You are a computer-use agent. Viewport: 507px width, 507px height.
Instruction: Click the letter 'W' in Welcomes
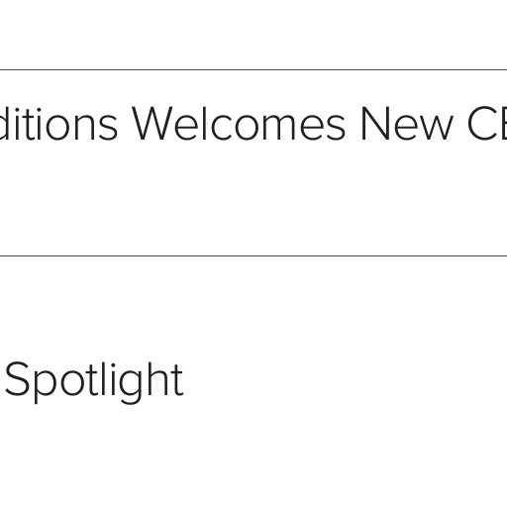[152, 124]
